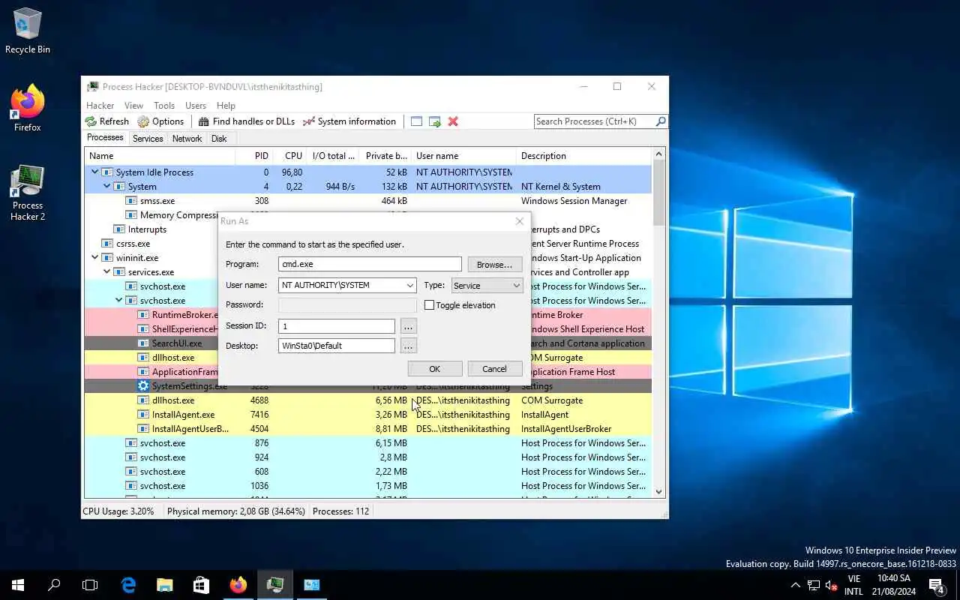Click the Firefox taskbar icon
This screenshot has height=600, width=960.
(238, 585)
